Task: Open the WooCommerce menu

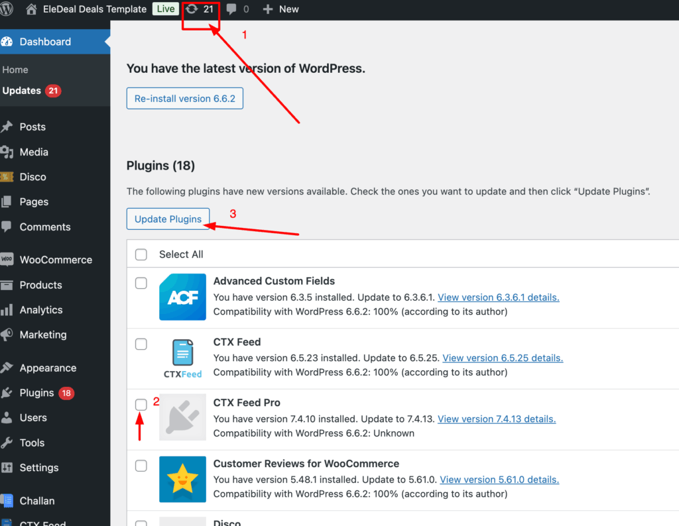Action: 55,260
